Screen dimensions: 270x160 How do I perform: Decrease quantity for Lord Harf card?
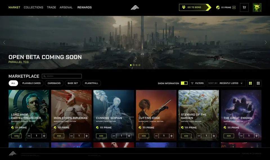click(x=29, y=136)
